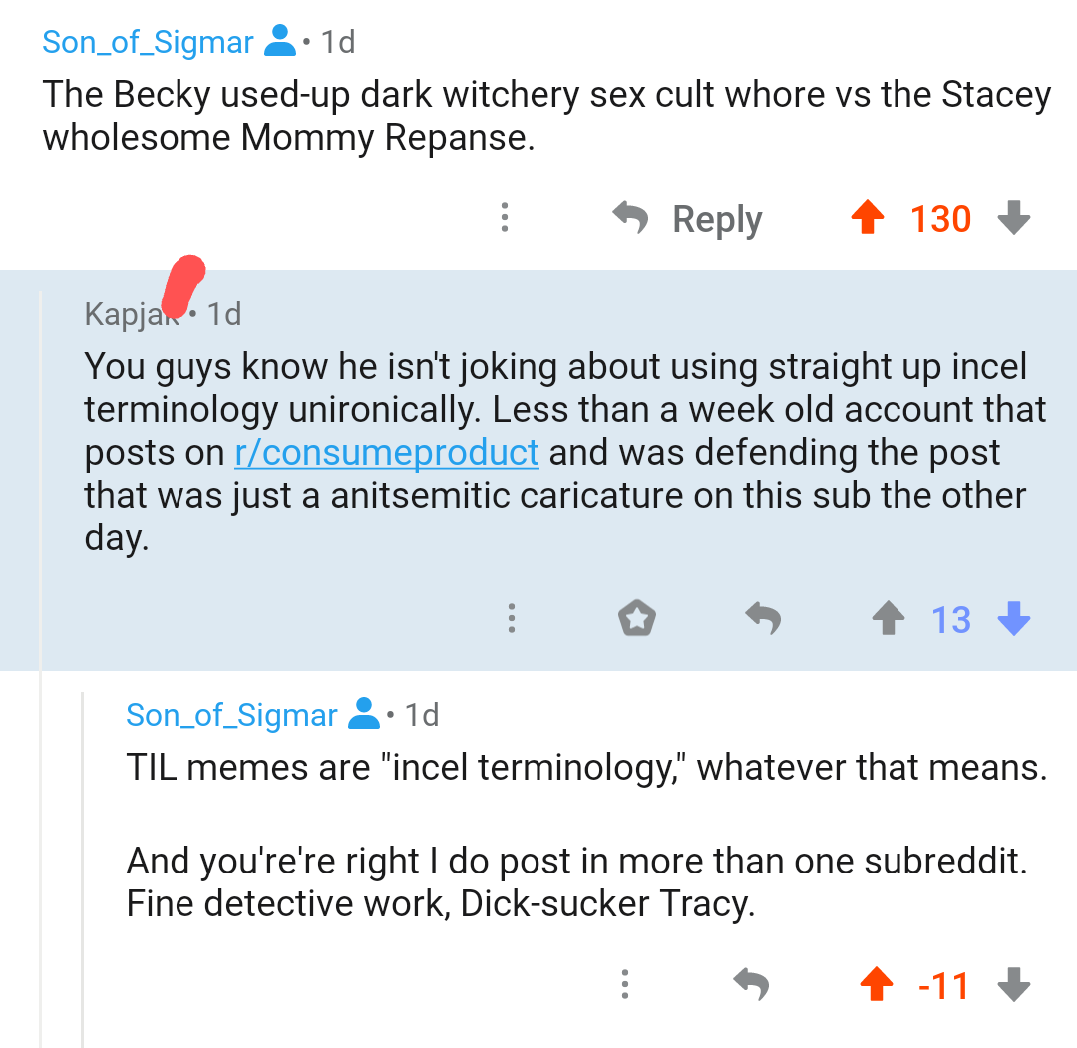Toggle upvote on the -11 comment

click(x=877, y=985)
